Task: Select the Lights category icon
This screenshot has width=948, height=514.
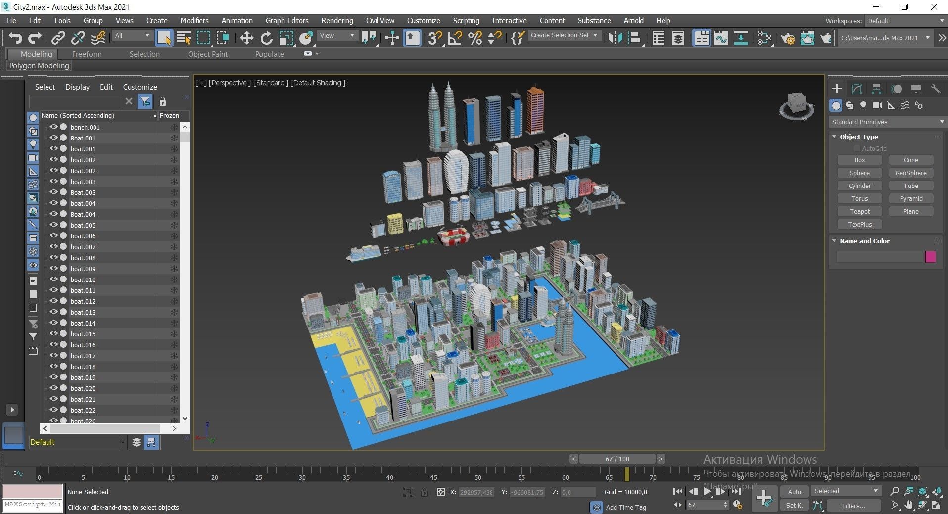Action: tap(863, 105)
